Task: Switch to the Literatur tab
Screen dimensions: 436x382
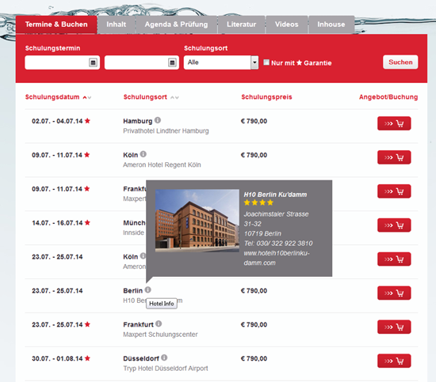Action: [241, 25]
